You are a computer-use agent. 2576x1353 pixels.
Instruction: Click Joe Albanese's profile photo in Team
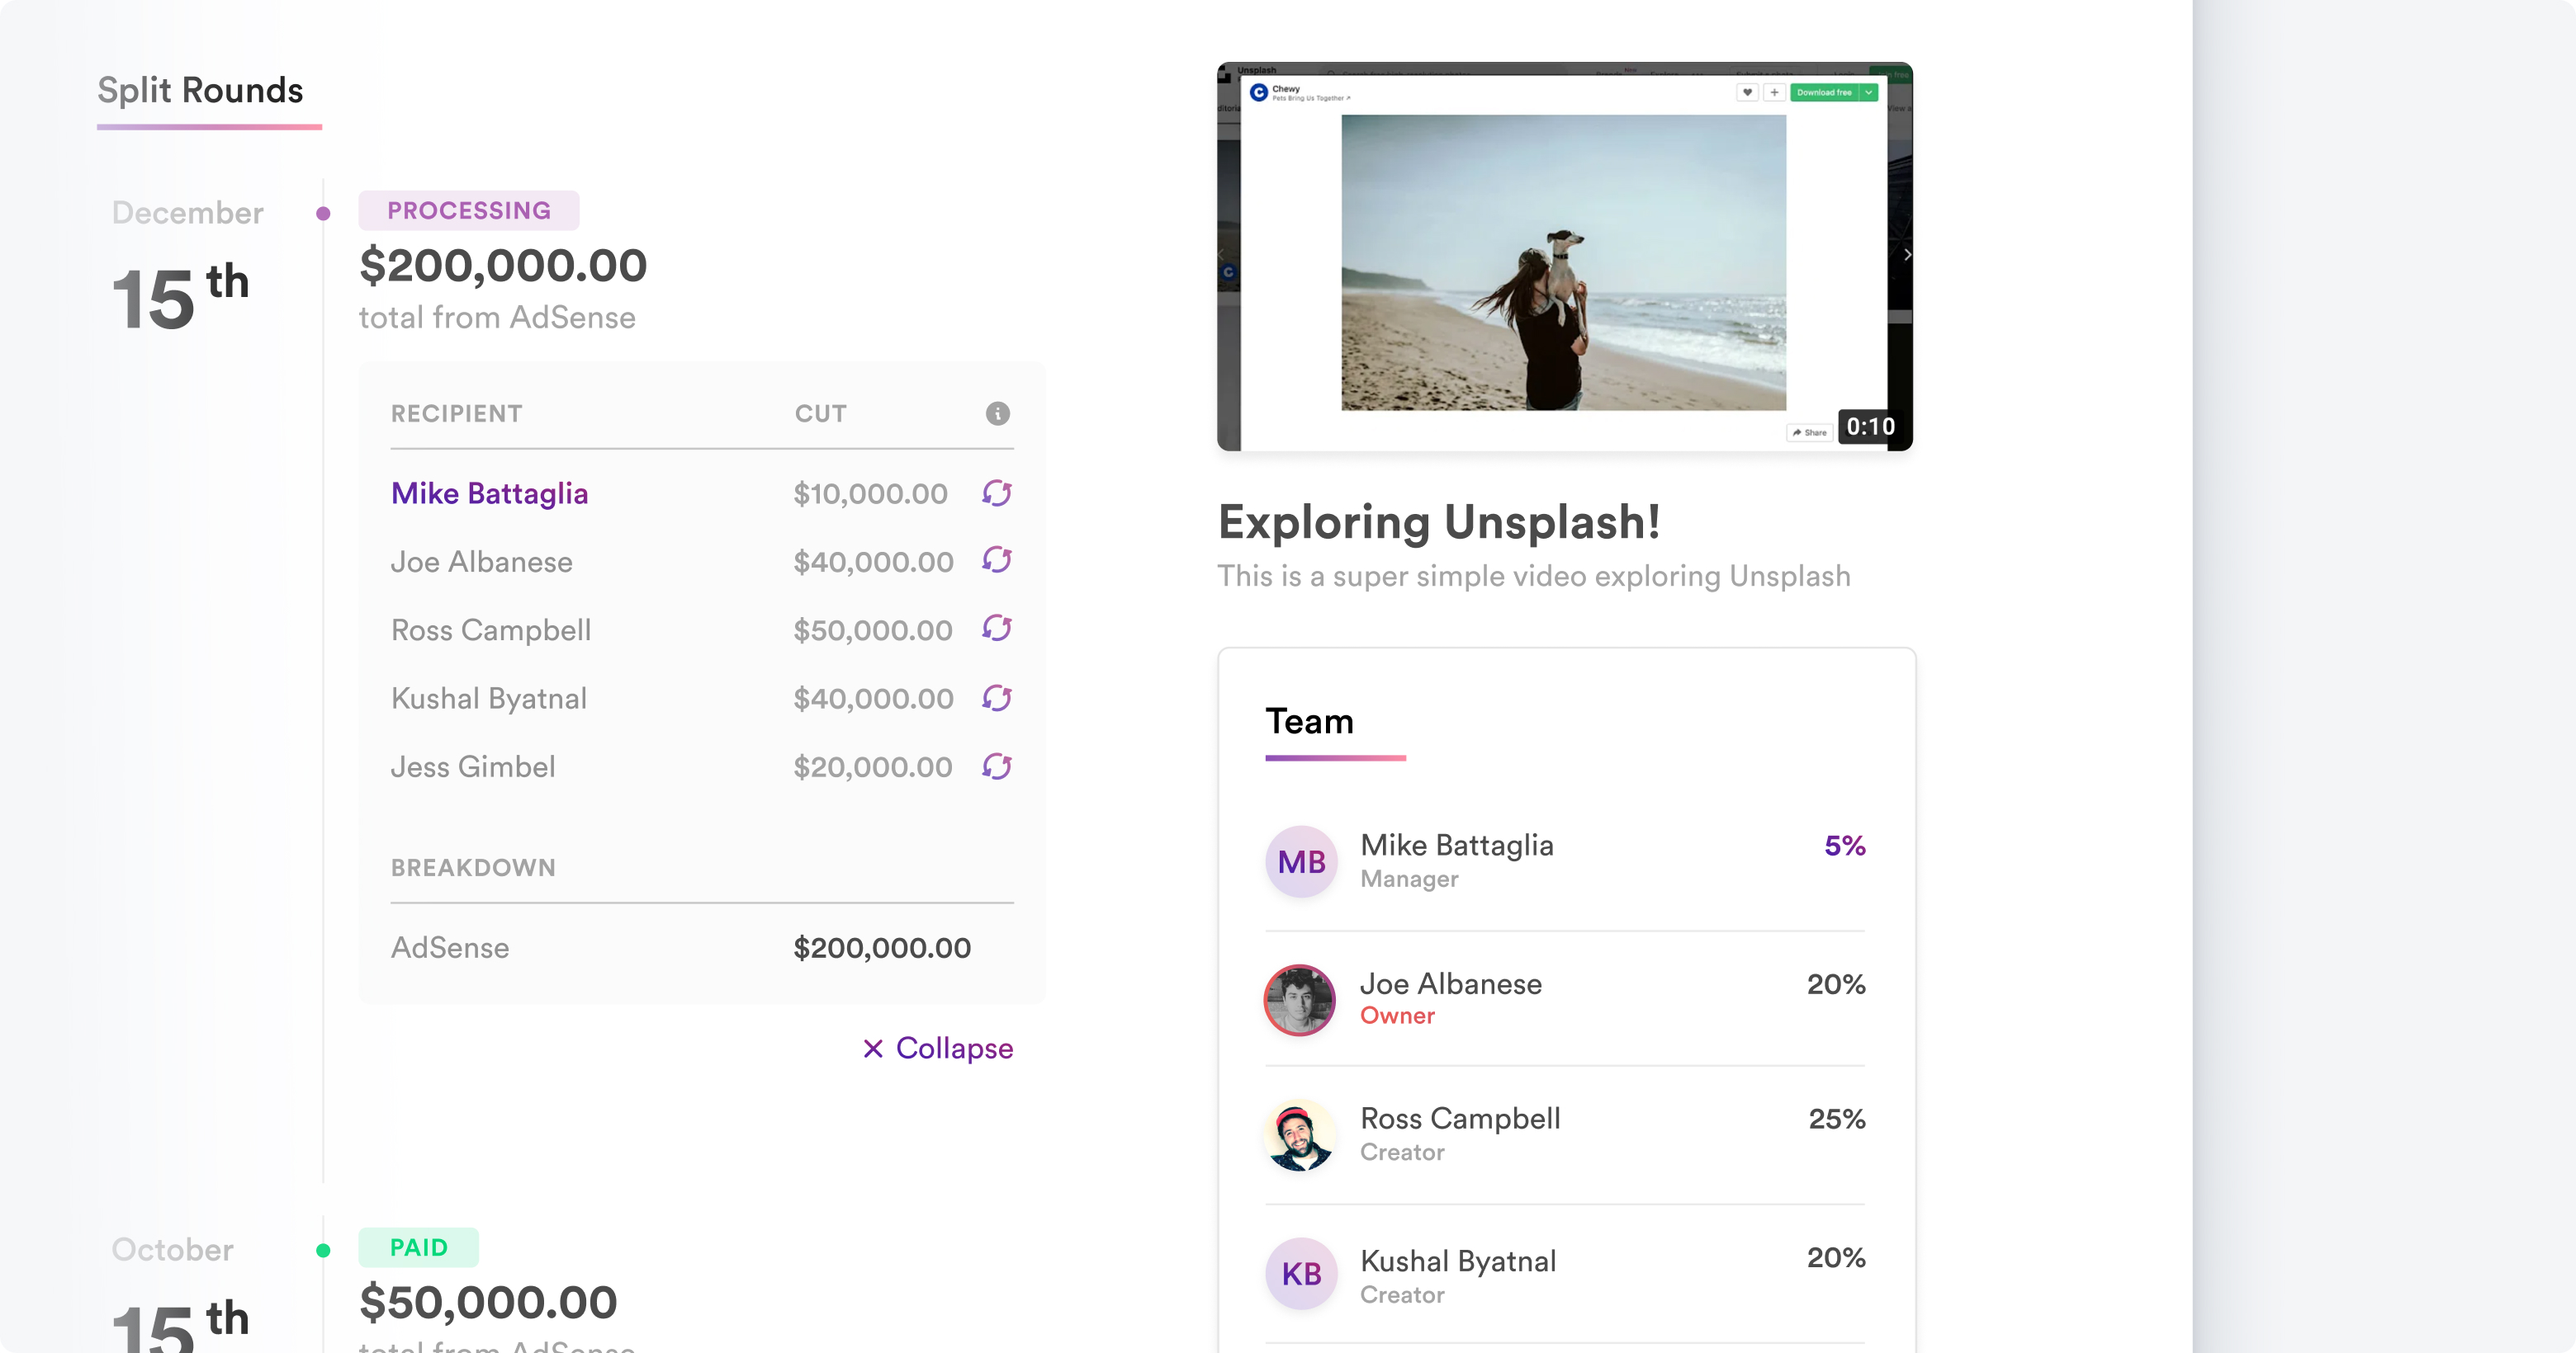pos(1300,999)
